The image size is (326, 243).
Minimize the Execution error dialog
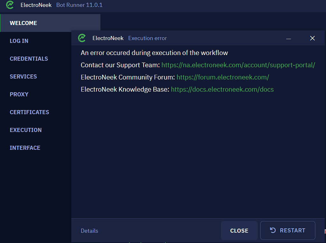[x=288, y=38]
